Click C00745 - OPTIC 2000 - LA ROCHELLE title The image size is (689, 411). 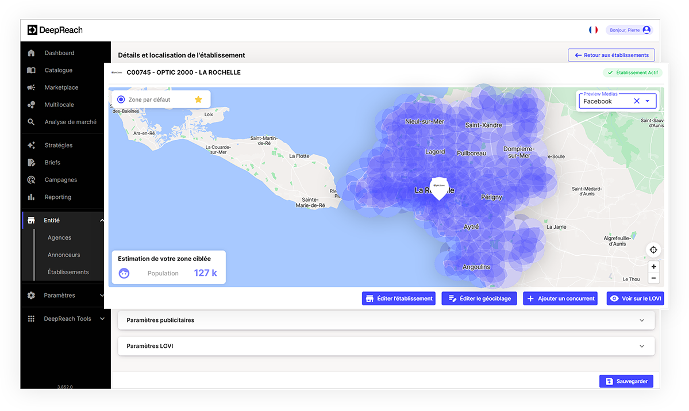(x=184, y=72)
